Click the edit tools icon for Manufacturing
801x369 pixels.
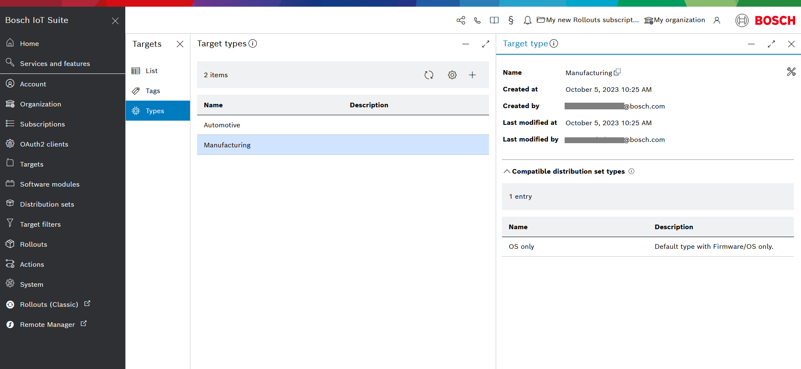(791, 72)
